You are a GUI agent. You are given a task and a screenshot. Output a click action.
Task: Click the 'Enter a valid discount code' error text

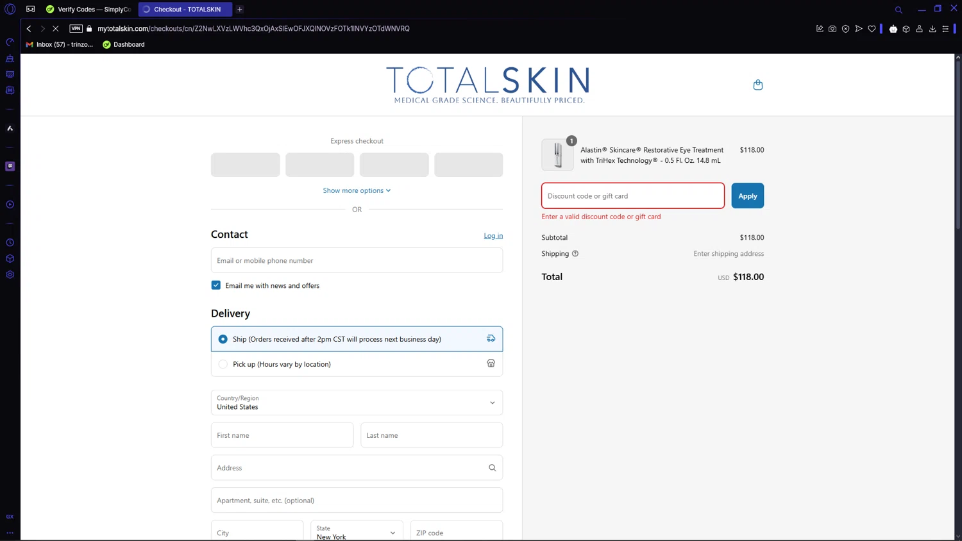pos(601,217)
